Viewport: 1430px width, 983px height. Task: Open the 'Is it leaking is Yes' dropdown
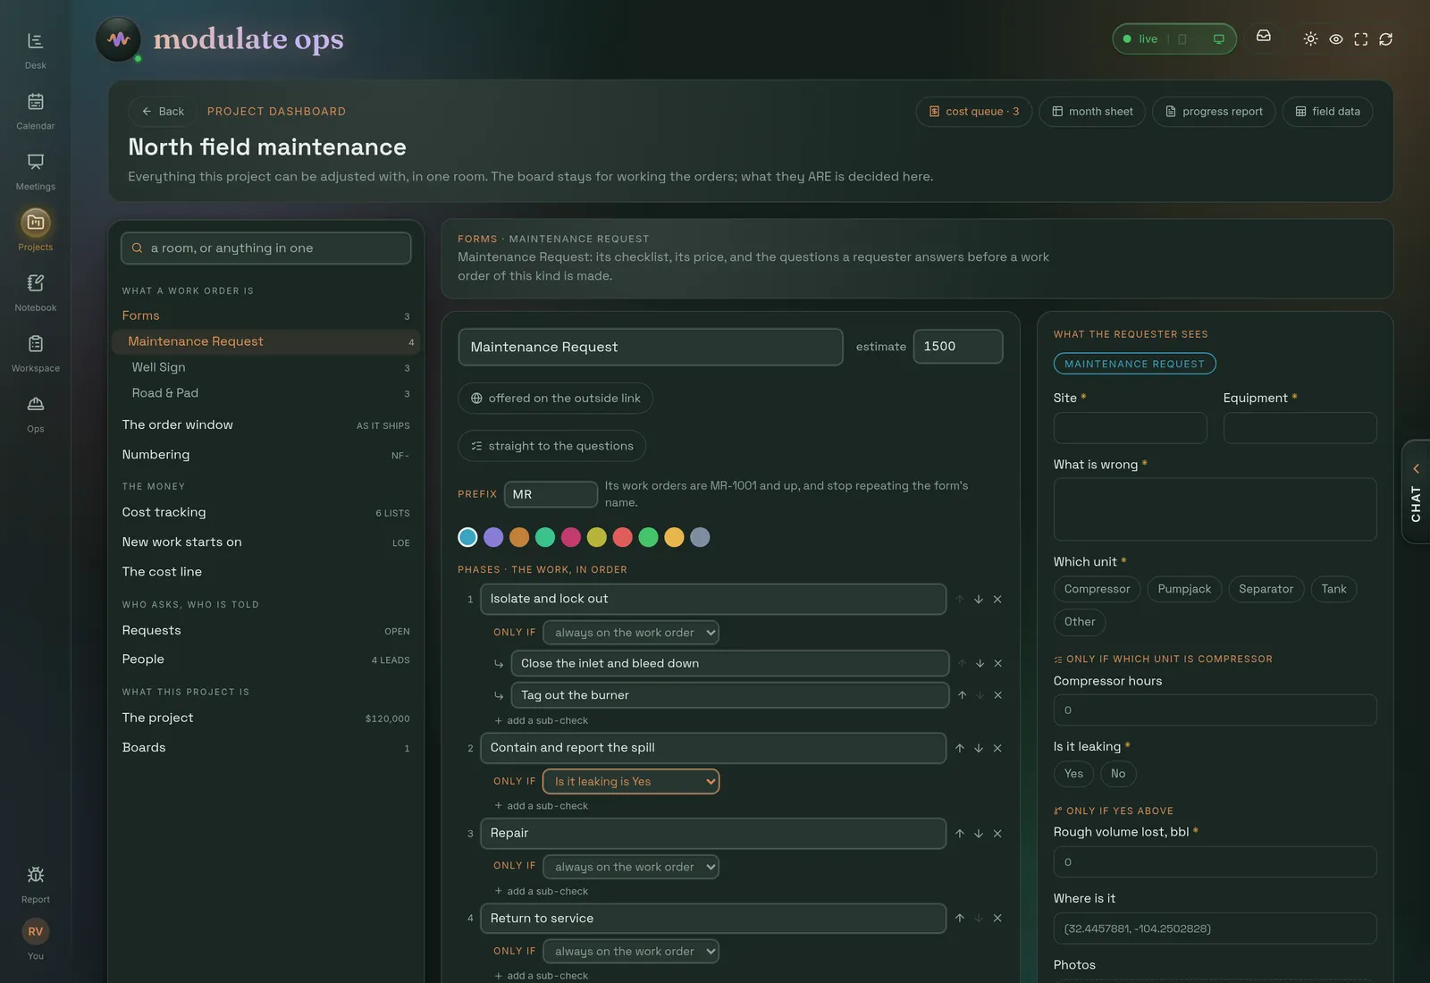tap(631, 781)
